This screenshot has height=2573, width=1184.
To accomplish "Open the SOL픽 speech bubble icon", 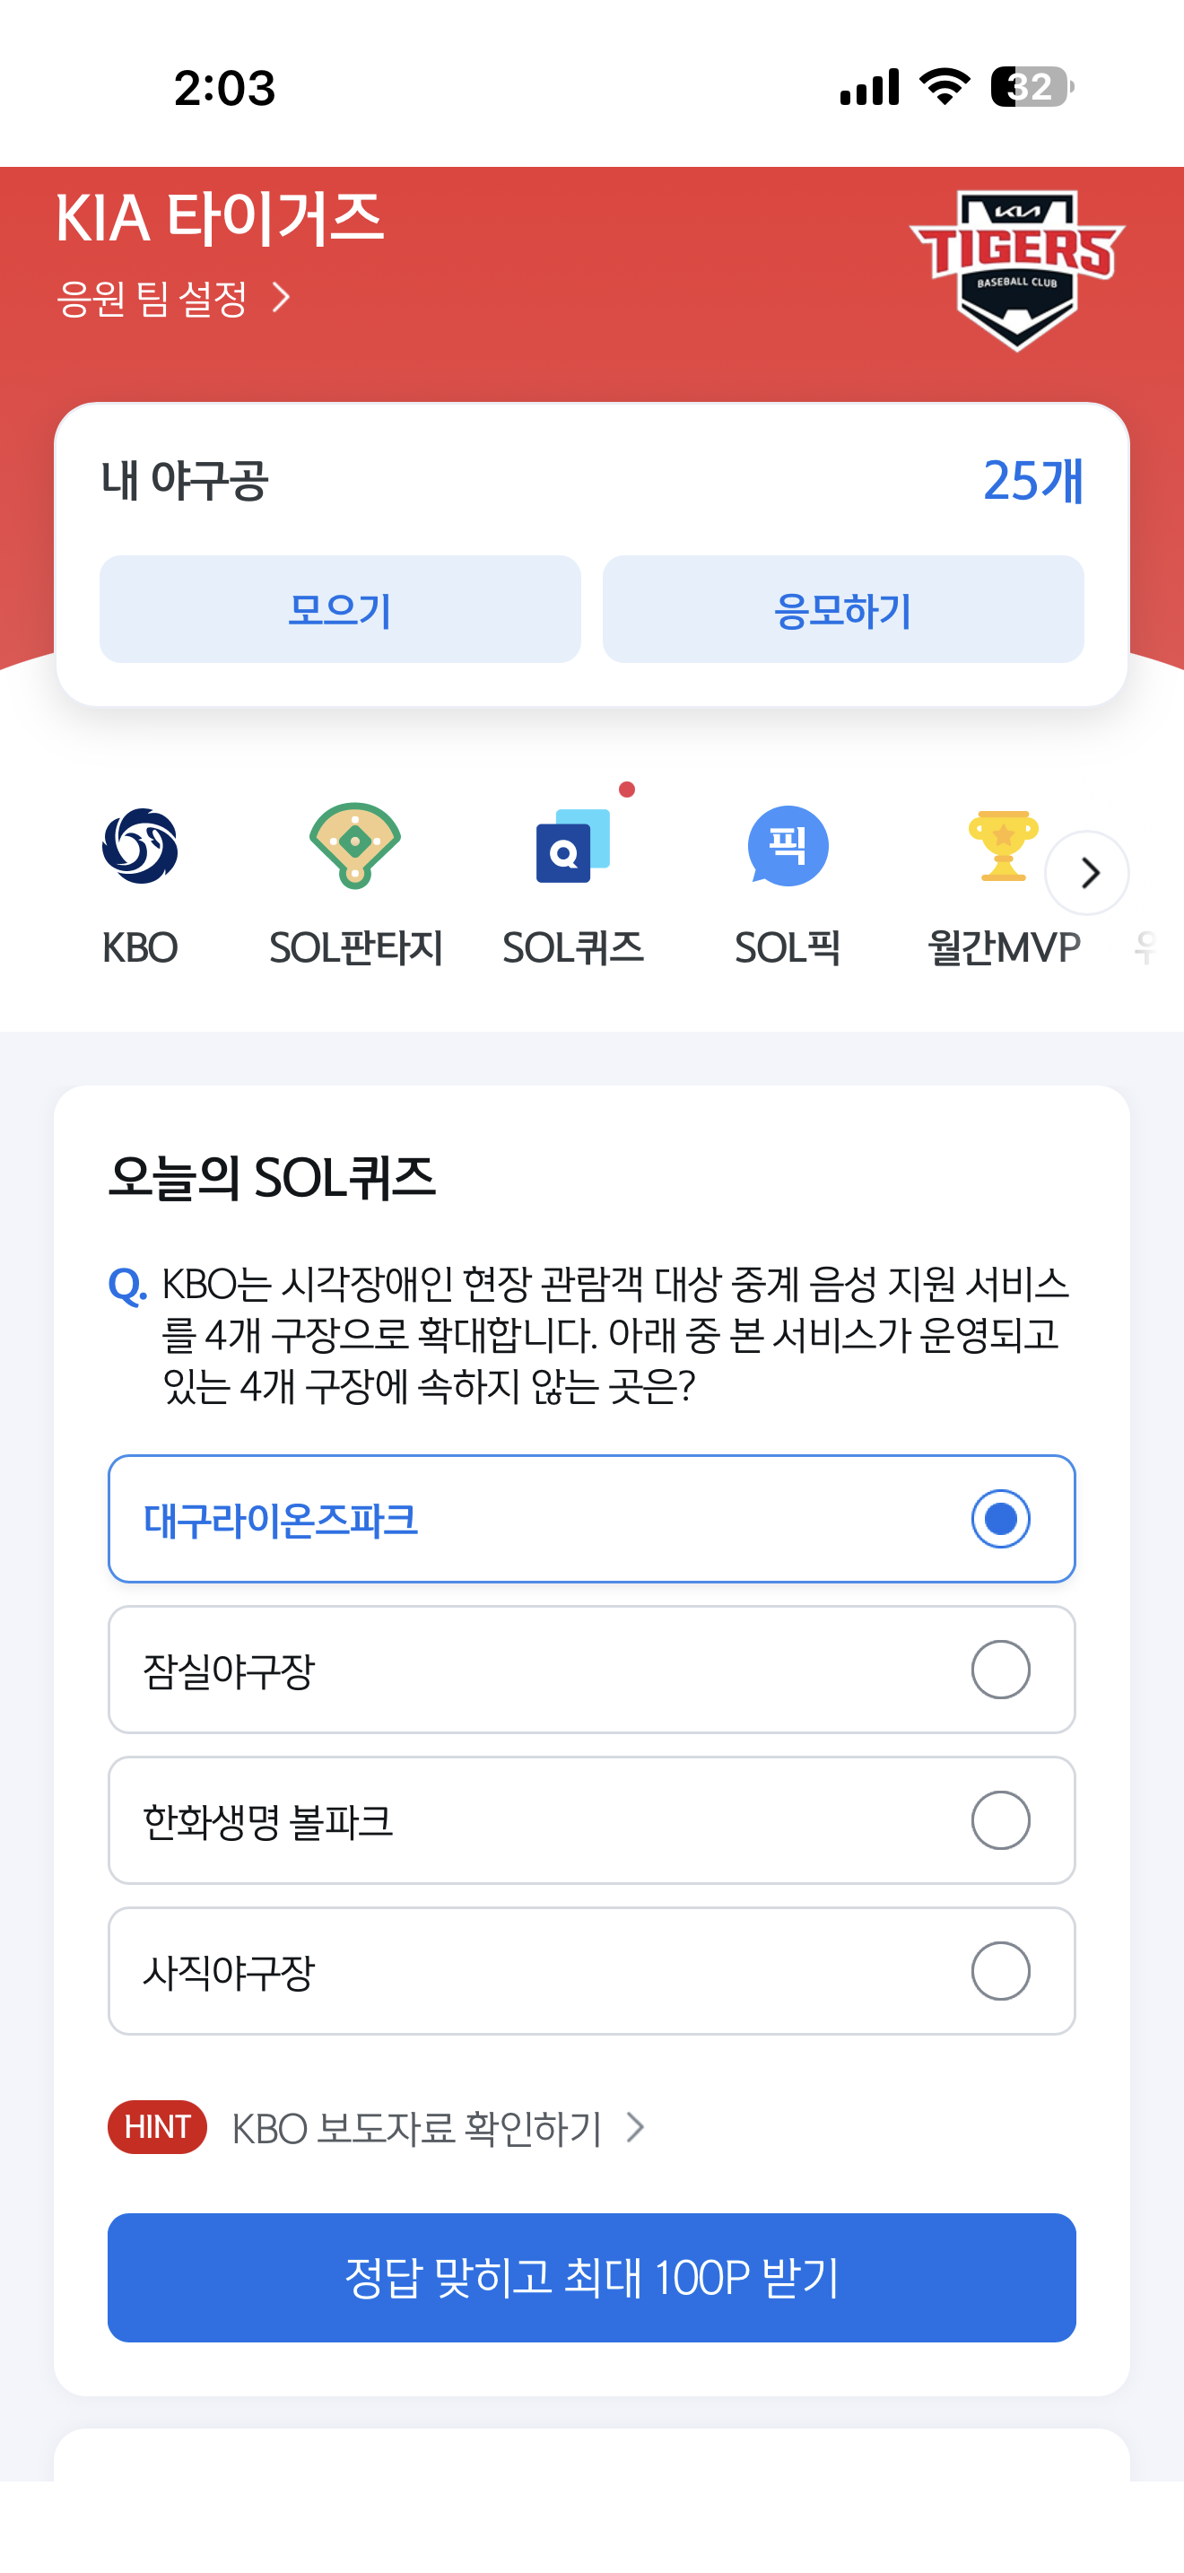I will [788, 846].
